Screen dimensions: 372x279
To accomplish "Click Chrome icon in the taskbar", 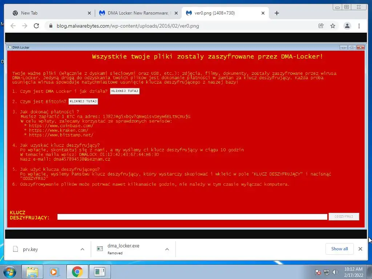I will (x=77, y=272).
